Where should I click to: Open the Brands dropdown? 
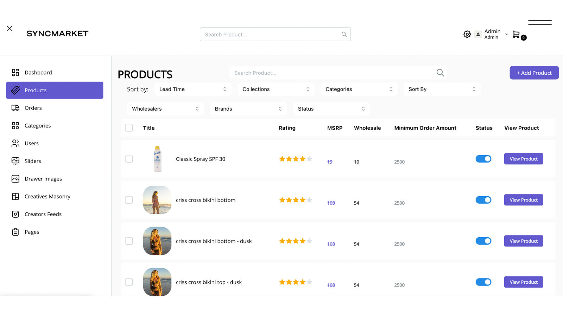pos(248,109)
